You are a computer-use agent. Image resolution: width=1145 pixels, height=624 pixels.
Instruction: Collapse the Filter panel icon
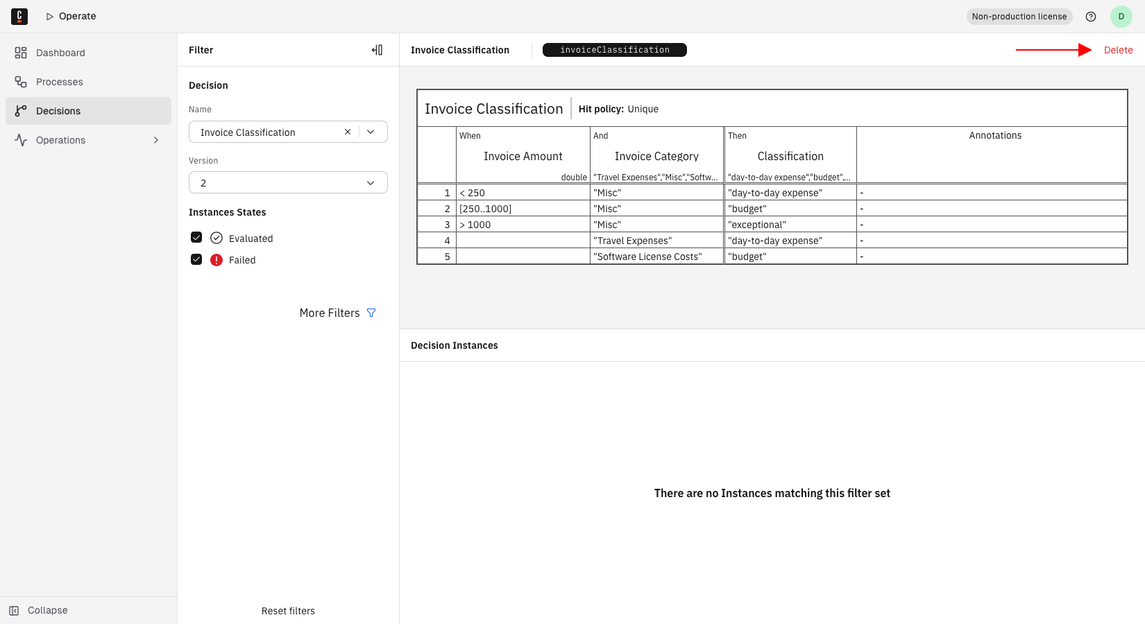(x=377, y=50)
